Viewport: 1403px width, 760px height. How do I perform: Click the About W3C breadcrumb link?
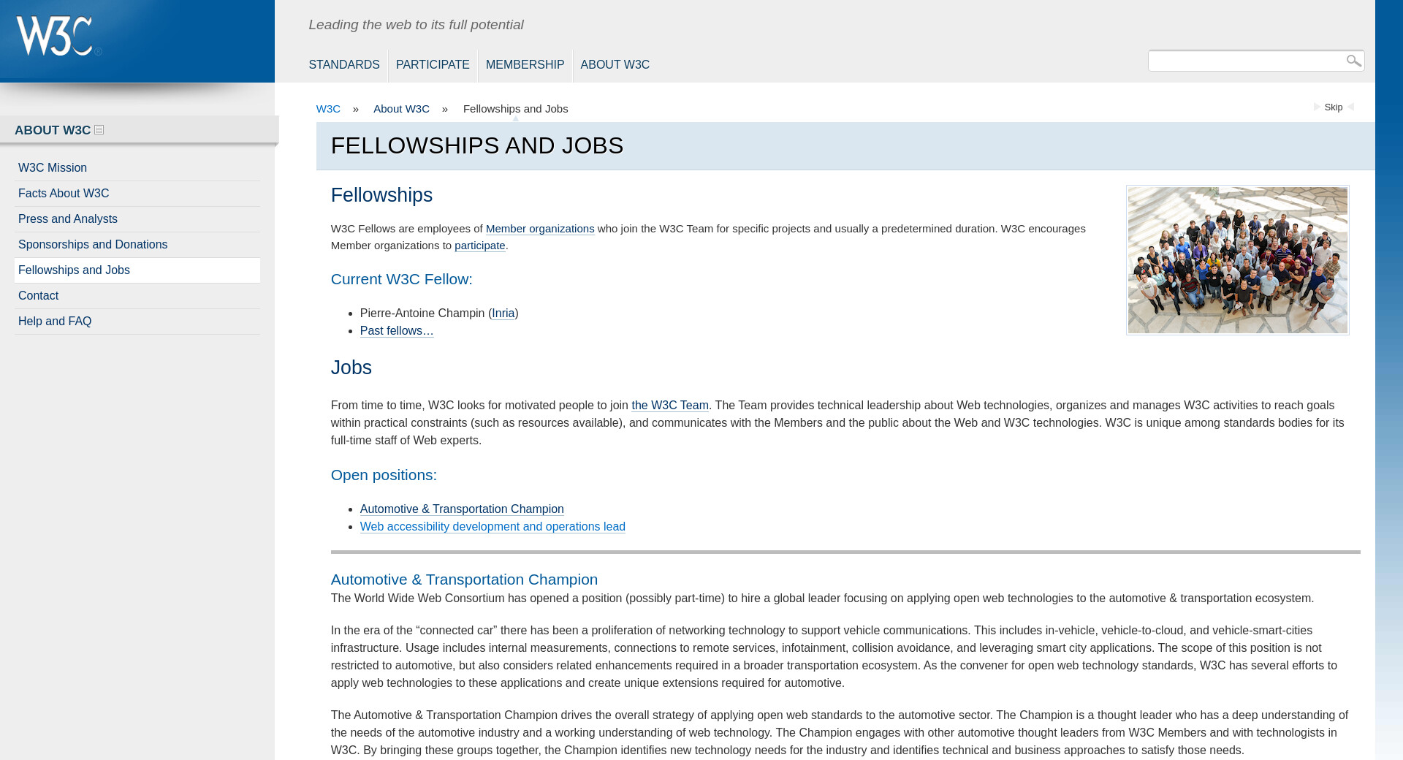401,109
